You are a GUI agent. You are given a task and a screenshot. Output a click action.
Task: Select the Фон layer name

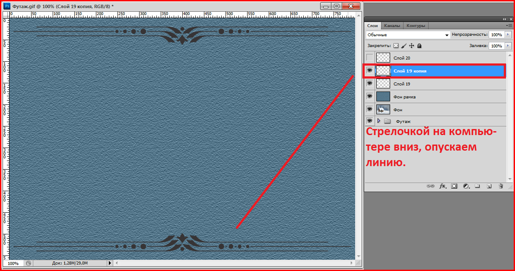[x=398, y=110]
